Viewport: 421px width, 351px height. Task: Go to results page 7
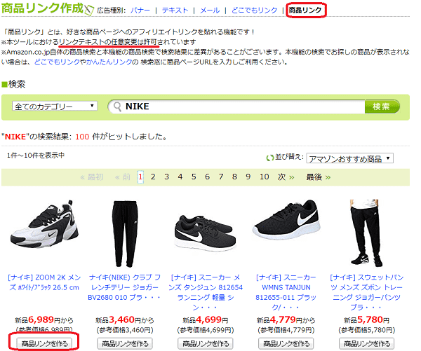tap(221, 177)
